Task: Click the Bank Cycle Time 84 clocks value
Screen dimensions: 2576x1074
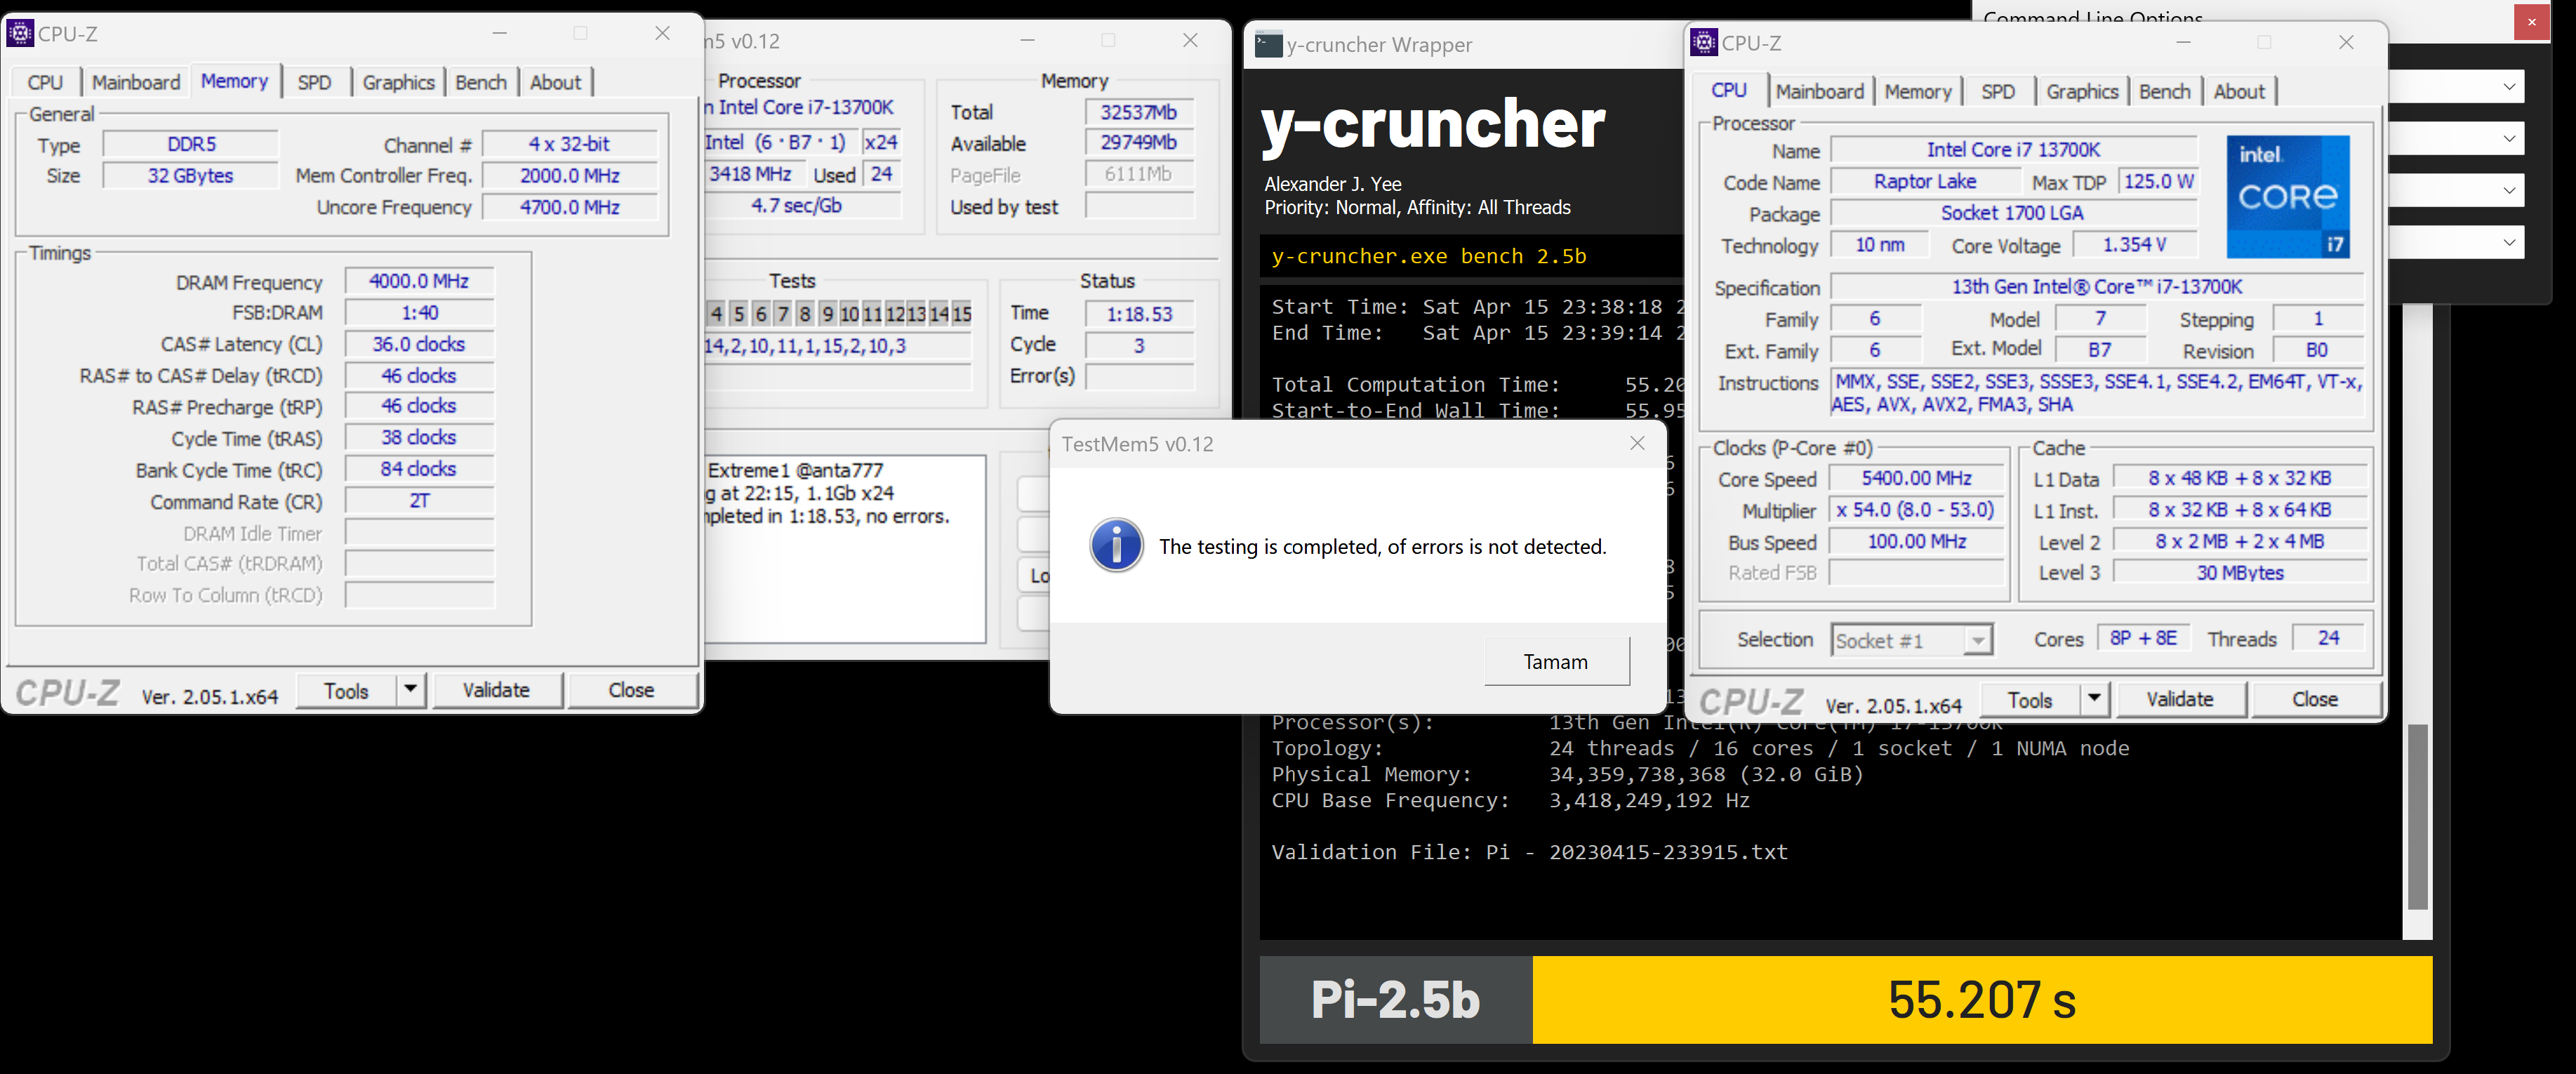Action: tap(419, 469)
